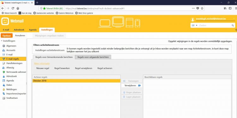
Task: Open the page actions three-dots menu
Action: [193, 8]
